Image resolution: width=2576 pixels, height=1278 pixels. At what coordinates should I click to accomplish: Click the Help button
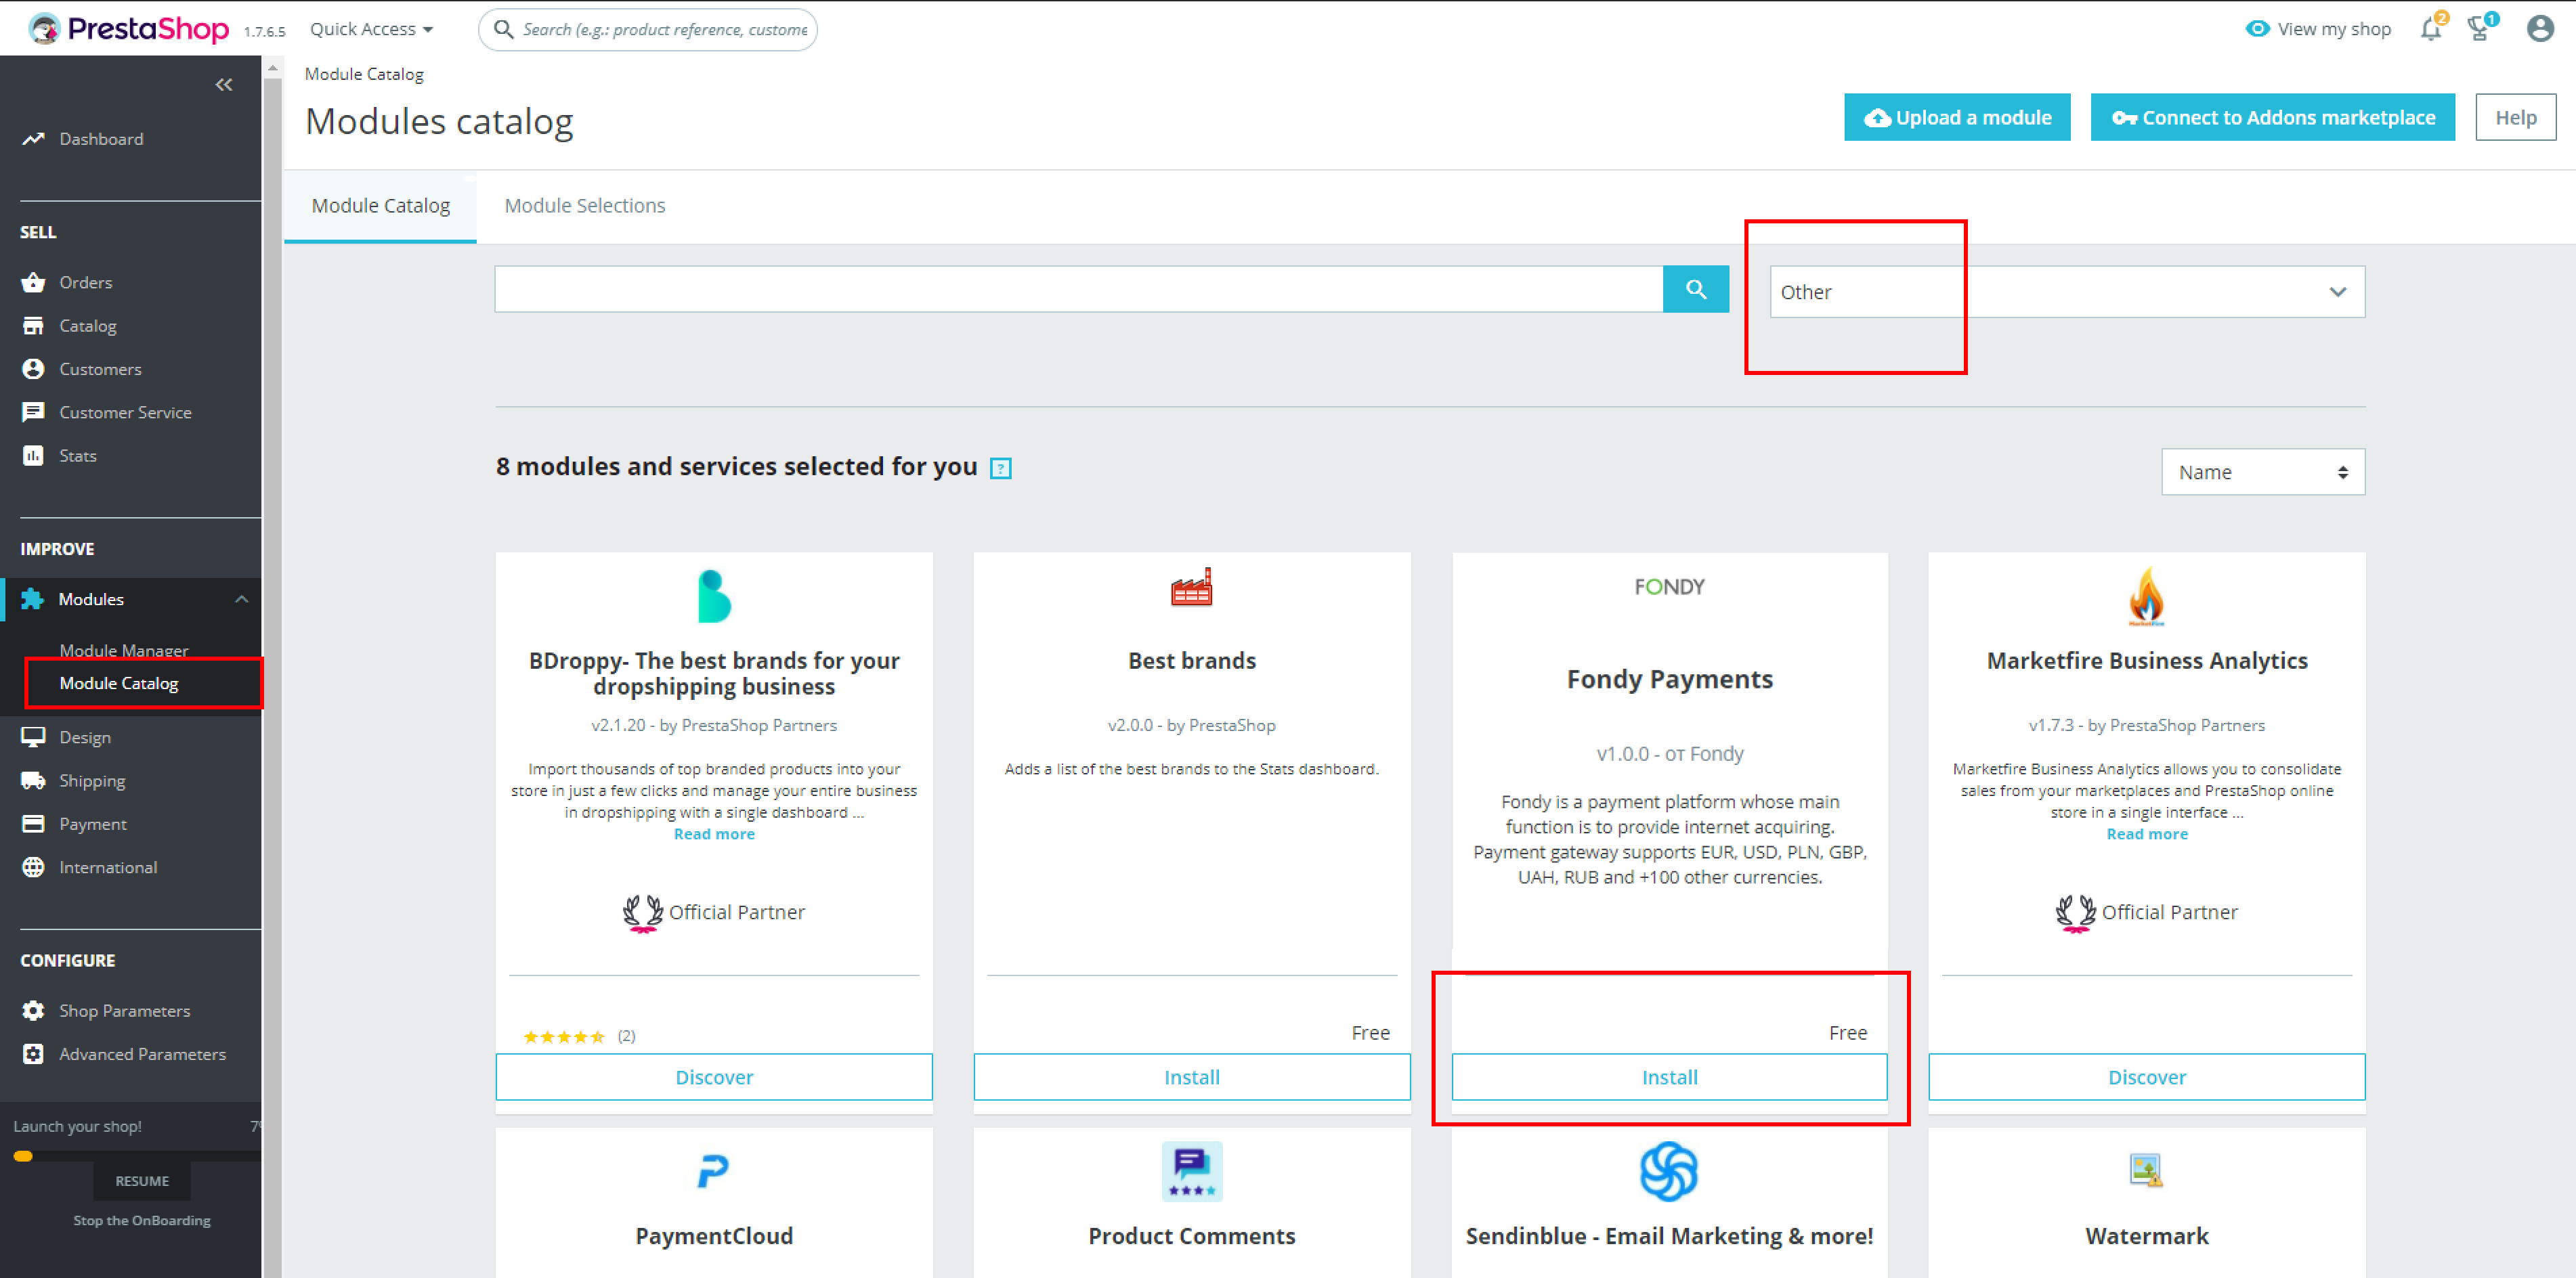(x=2515, y=117)
